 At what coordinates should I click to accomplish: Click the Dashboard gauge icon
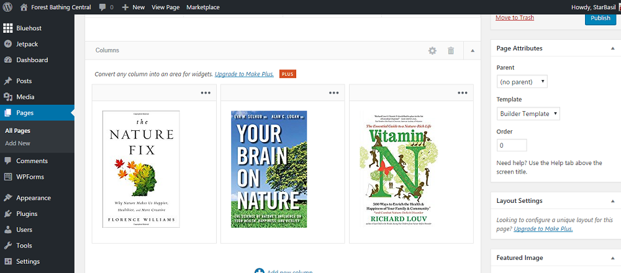[x=8, y=60]
